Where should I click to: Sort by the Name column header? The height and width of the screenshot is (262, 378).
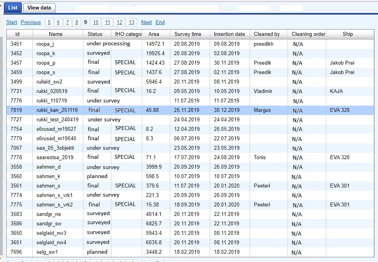tap(56, 34)
